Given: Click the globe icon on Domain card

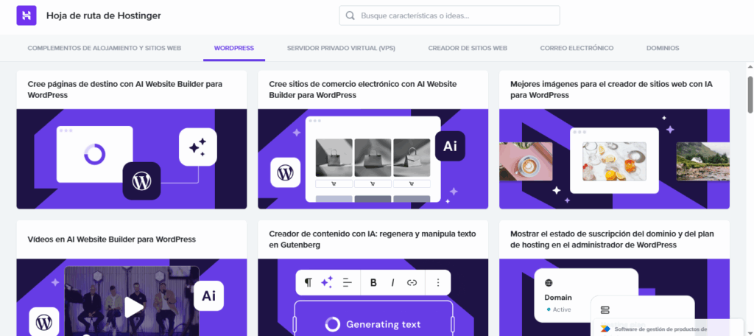Looking at the screenshot, I should point(549,283).
